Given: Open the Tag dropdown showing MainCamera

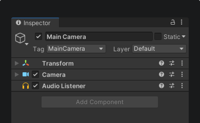Looking at the screenshot, I should 76,49.
